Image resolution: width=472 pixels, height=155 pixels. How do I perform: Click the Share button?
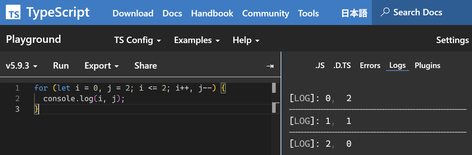145,66
